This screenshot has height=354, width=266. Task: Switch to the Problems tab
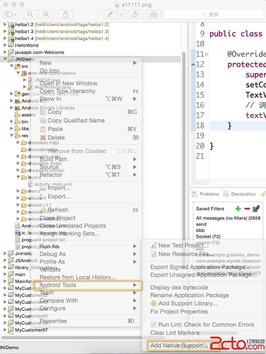pyautogui.click(x=209, y=194)
